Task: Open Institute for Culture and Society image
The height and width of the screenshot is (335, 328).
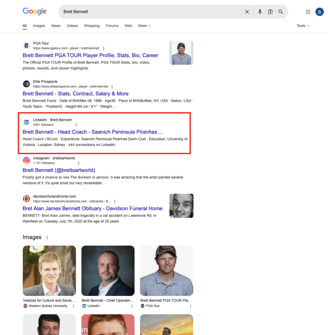Action: pos(49,271)
